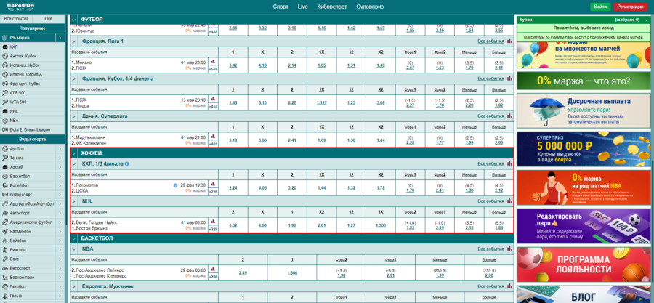The height and width of the screenshot is (303, 654).
Task: Click statistics chart icon for Монако vs ПСЖ
Action: point(212,62)
